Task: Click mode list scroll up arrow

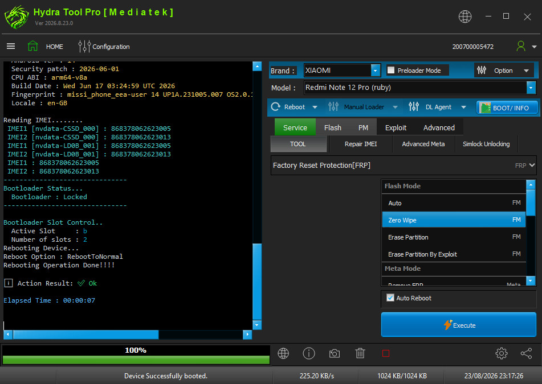Action: [x=531, y=184]
